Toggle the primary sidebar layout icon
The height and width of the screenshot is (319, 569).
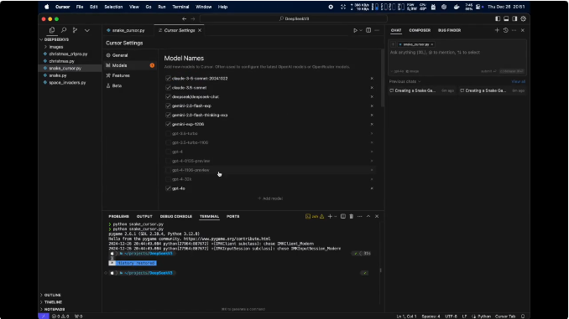point(498,18)
